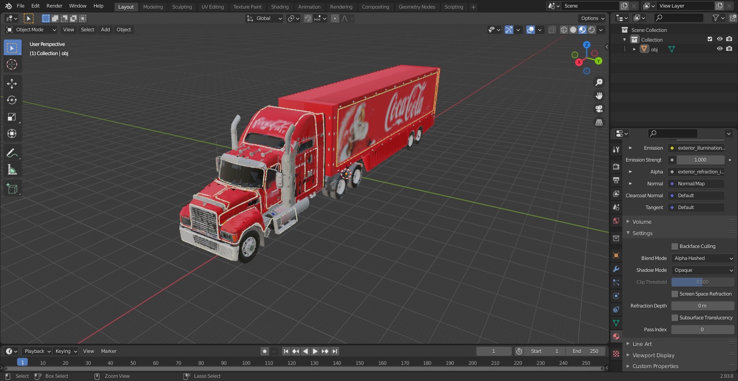Toggle snapping magnet in header
738x381 pixels.
click(308, 18)
